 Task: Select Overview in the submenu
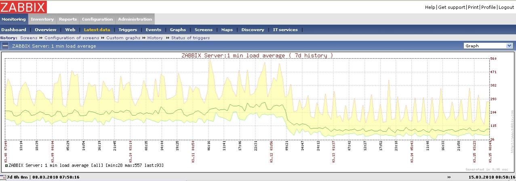point(46,30)
